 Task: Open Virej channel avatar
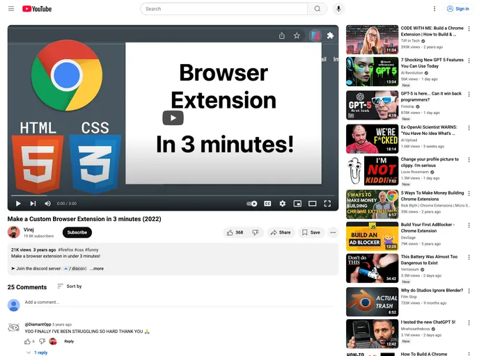tap(14, 232)
